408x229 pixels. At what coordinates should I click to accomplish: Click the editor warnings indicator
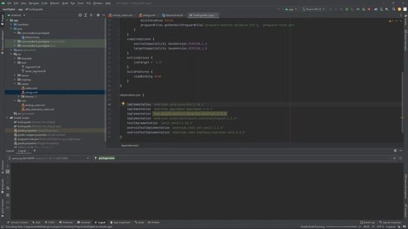tap(391, 21)
